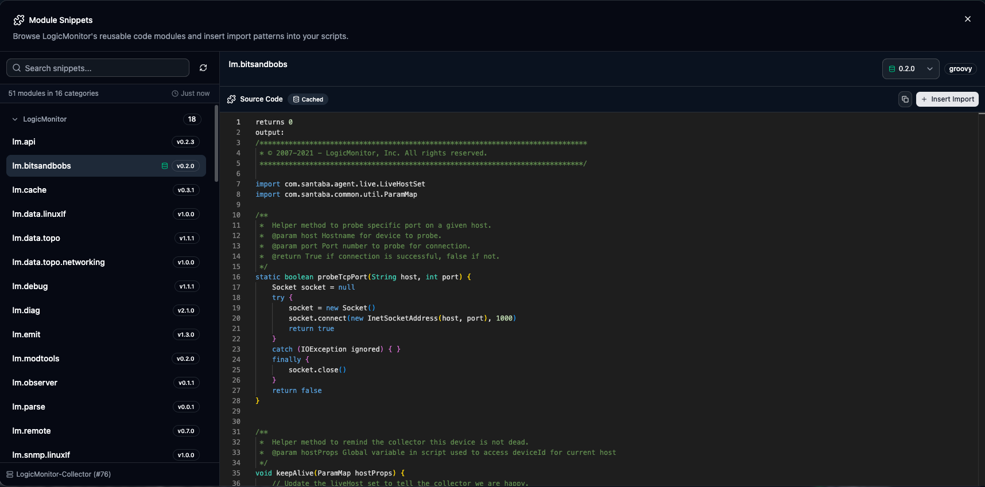Click the Module Snippets puzzle icon in header
985x487 pixels.
coord(19,20)
